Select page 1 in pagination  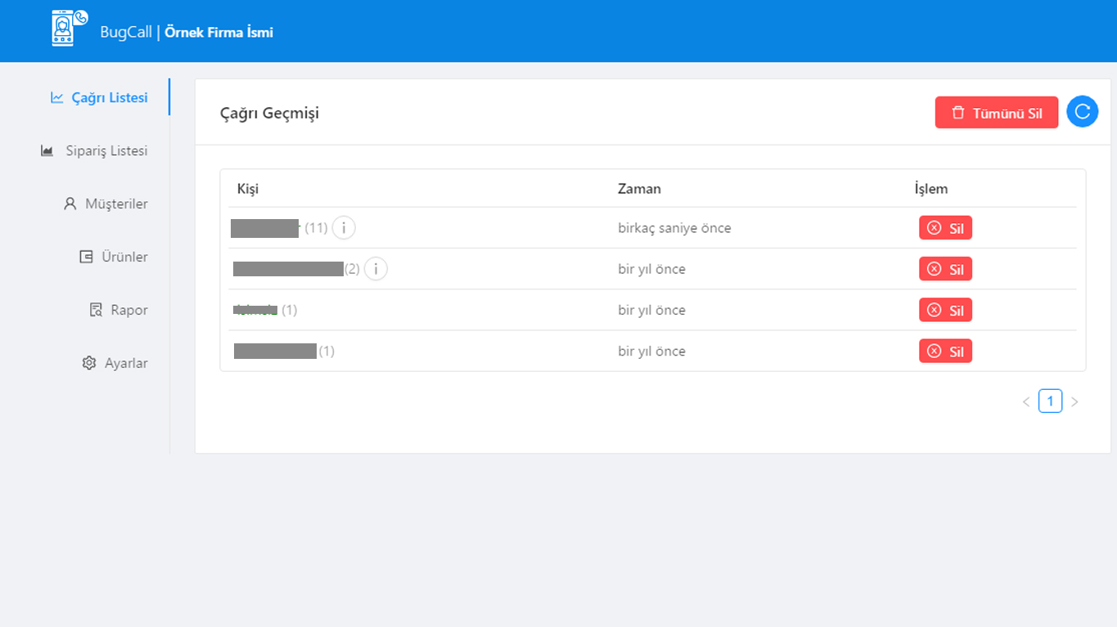(x=1051, y=401)
